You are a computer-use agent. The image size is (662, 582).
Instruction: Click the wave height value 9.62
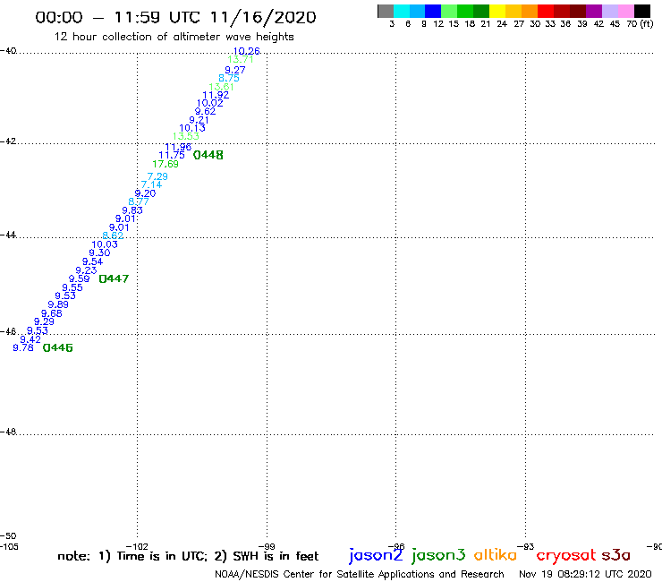(x=205, y=112)
